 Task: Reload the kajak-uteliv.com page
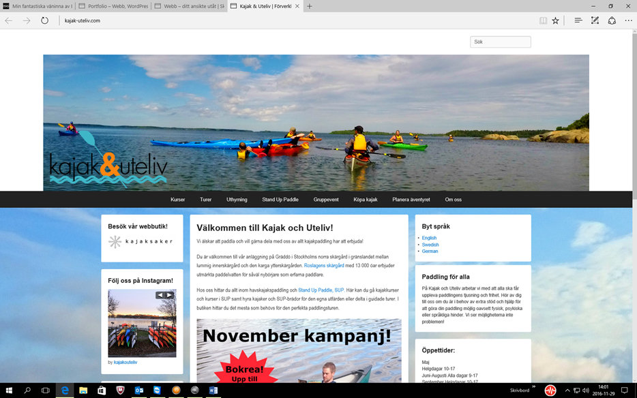click(x=45, y=20)
